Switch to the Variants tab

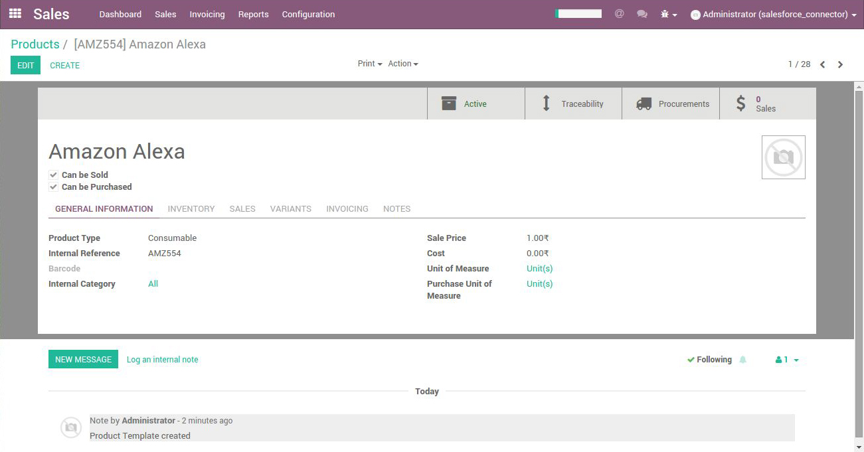[291, 208]
